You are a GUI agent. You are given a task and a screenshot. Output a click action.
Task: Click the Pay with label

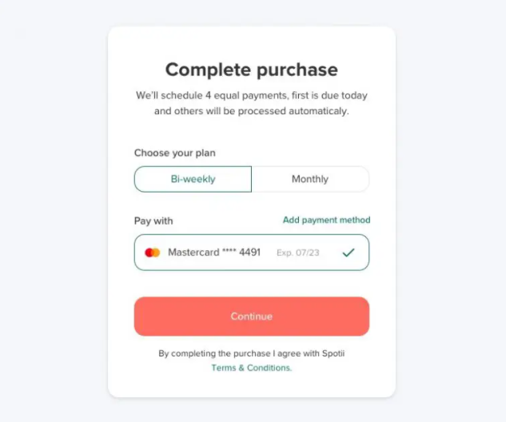point(153,221)
